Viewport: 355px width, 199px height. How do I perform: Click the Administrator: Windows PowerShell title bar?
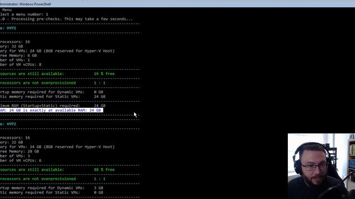point(177,4)
